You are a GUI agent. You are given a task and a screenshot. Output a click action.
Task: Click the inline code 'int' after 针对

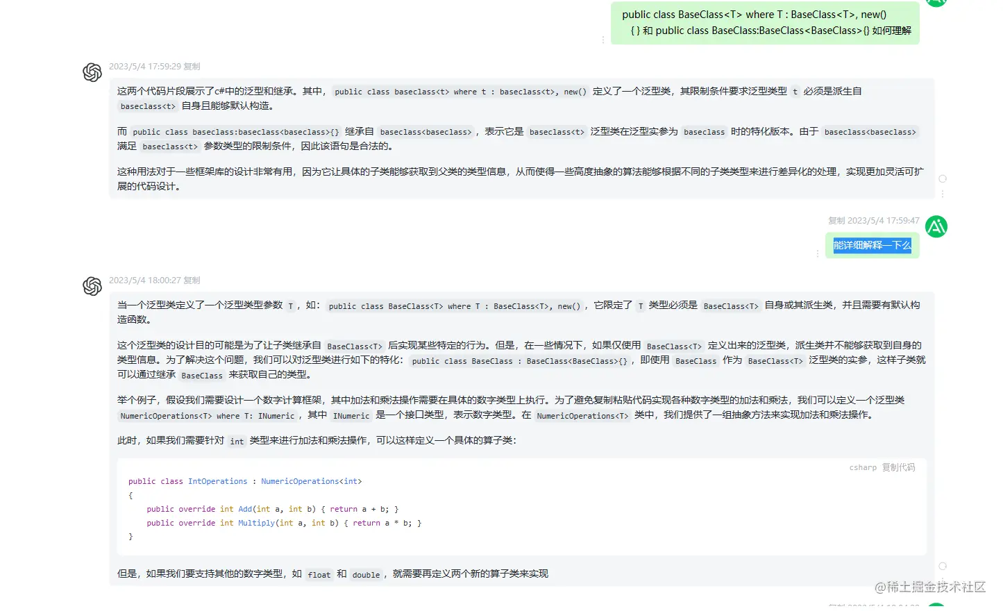(x=237, y=442)
